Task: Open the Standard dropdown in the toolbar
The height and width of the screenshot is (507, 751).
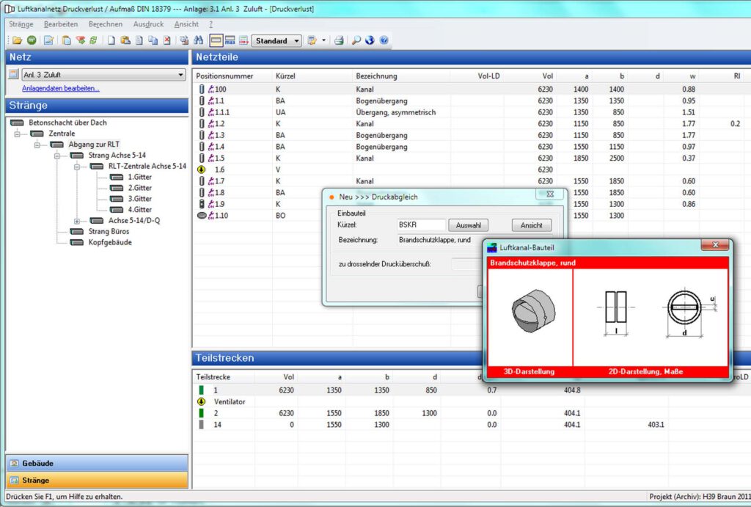Action: tap(276, 41)
